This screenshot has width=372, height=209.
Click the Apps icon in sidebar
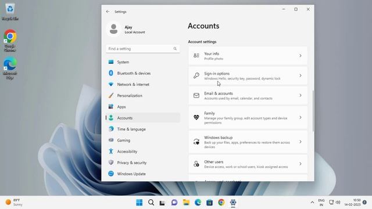111,106
